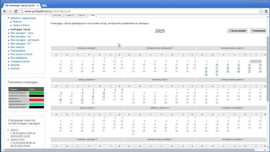
Task: Open the Chrome hamburger menu
Action: [266, 11]
